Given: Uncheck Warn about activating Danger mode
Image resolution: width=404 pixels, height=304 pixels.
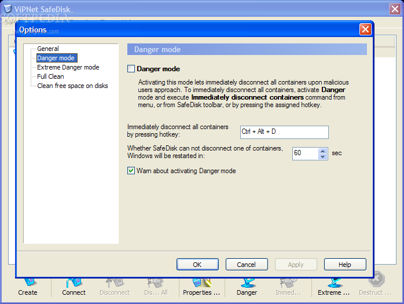Looking at the screenshot, I should click(131, 171).
